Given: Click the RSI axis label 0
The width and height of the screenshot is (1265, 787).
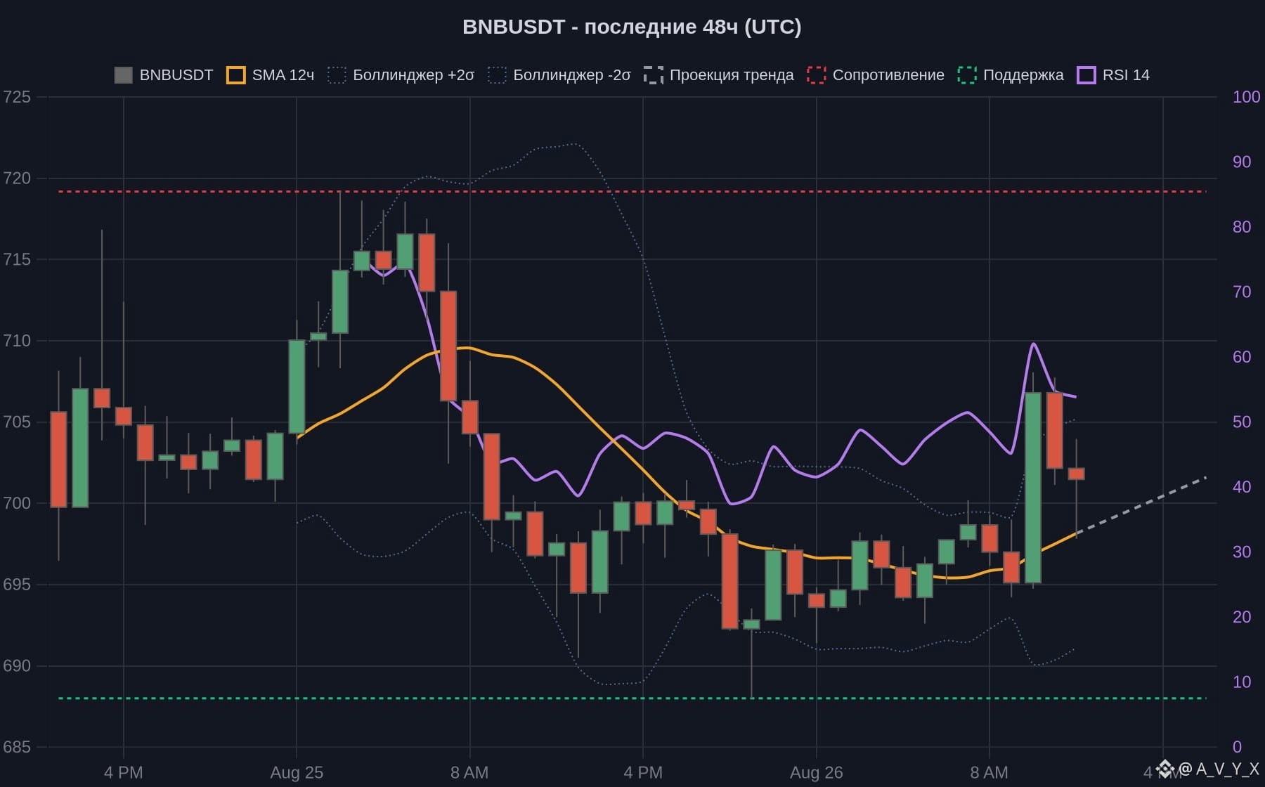Looking at the screenshot, I should click(x=1237, y=747).
